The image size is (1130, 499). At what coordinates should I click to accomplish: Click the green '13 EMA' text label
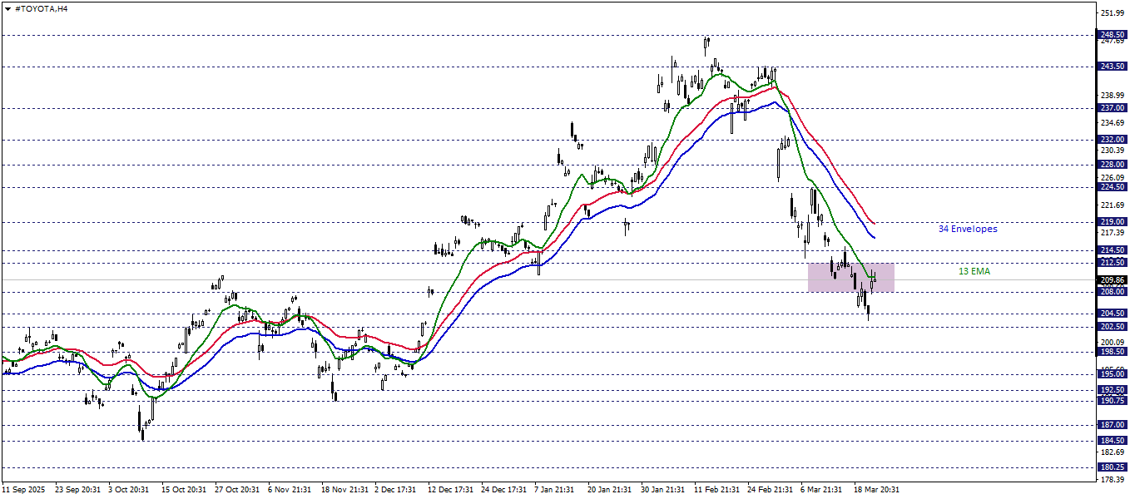coord(974,271)
